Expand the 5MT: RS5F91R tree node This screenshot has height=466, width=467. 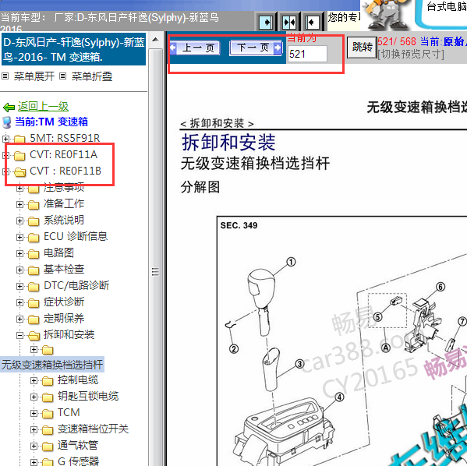[5, 139]
